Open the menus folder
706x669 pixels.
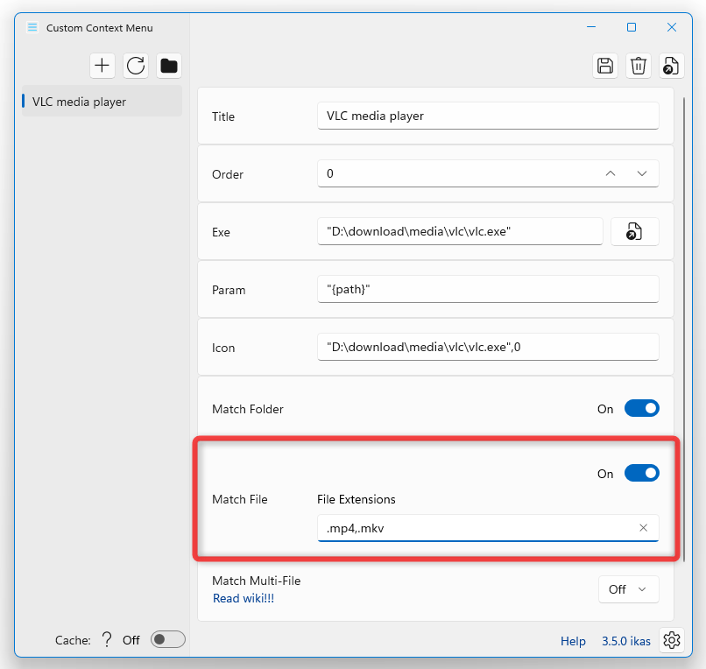pyautogui.click(x=169, y=66)
